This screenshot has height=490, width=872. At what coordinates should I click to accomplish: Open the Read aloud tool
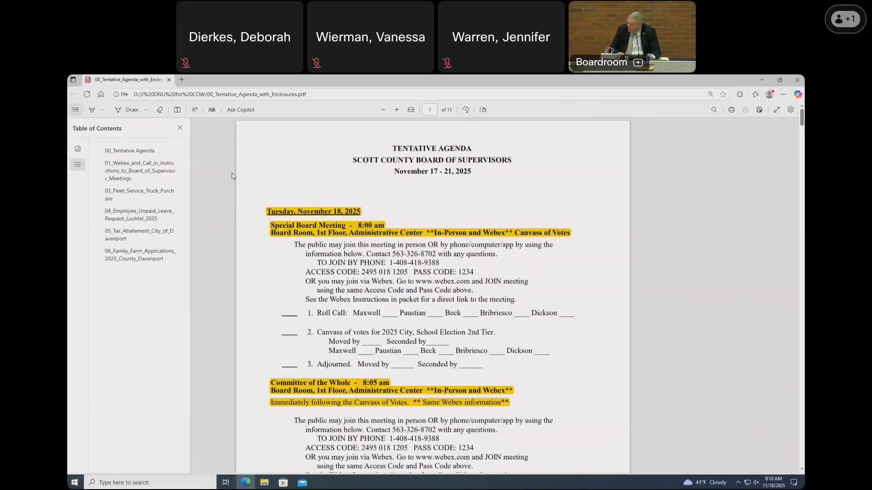point(194,109)
